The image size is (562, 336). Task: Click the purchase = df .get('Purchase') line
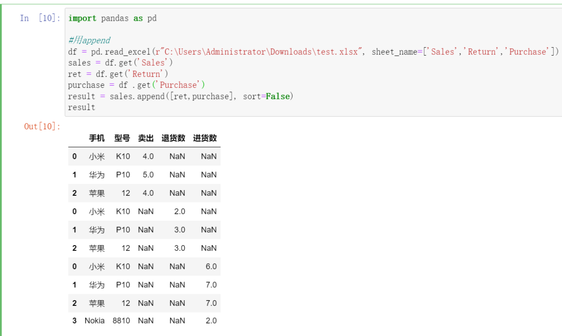pyautogui.click(x=136, y=85)
